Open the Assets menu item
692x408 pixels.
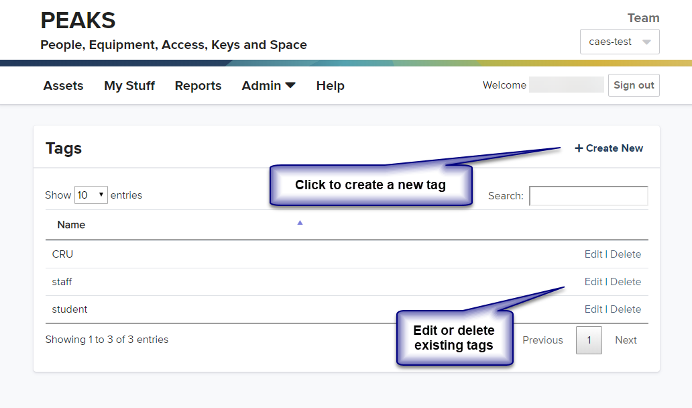pos(63,86)
